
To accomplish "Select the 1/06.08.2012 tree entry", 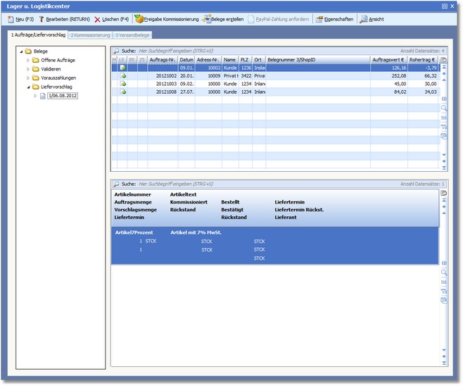I will (x=63, y=95).
